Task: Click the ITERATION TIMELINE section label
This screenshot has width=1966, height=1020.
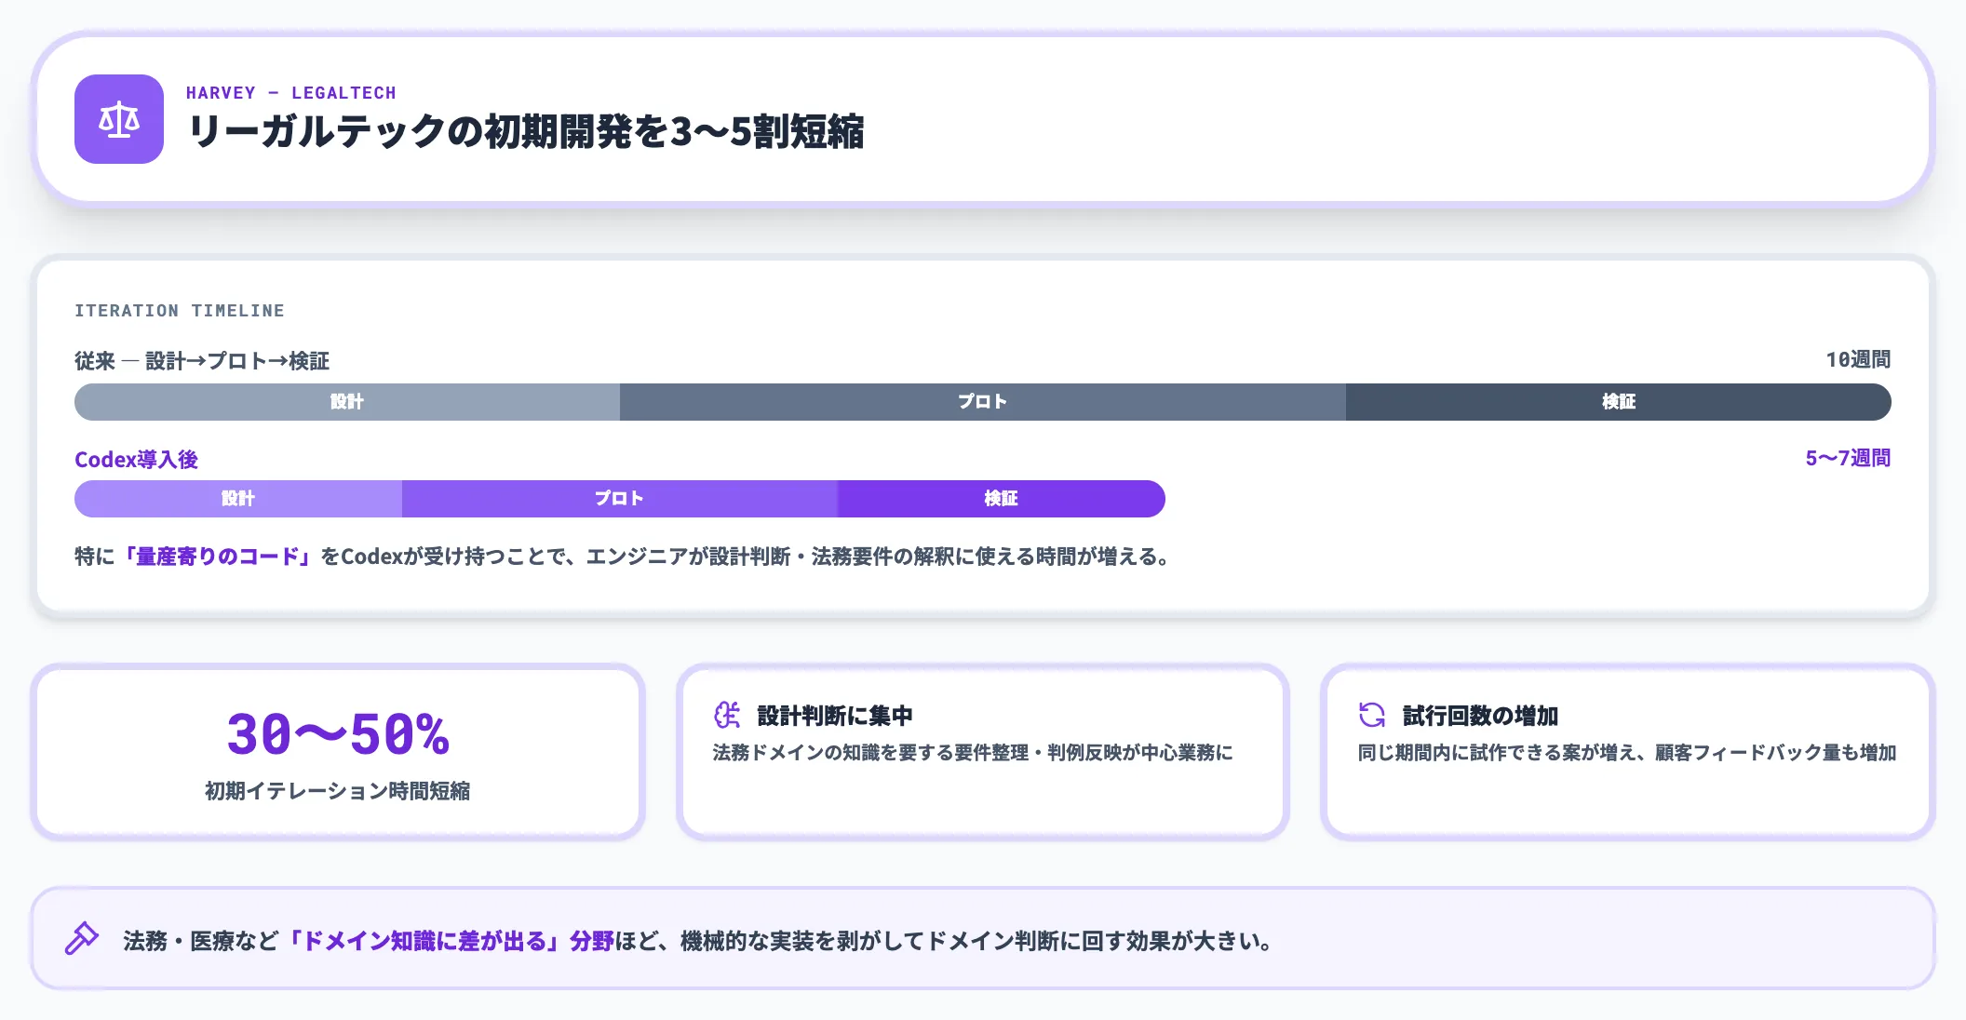Action: (x=180, y=311)
